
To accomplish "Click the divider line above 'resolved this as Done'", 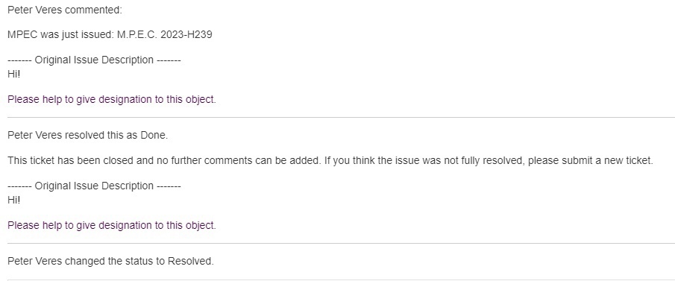I will pyautogui.click(x=341, y=117).
